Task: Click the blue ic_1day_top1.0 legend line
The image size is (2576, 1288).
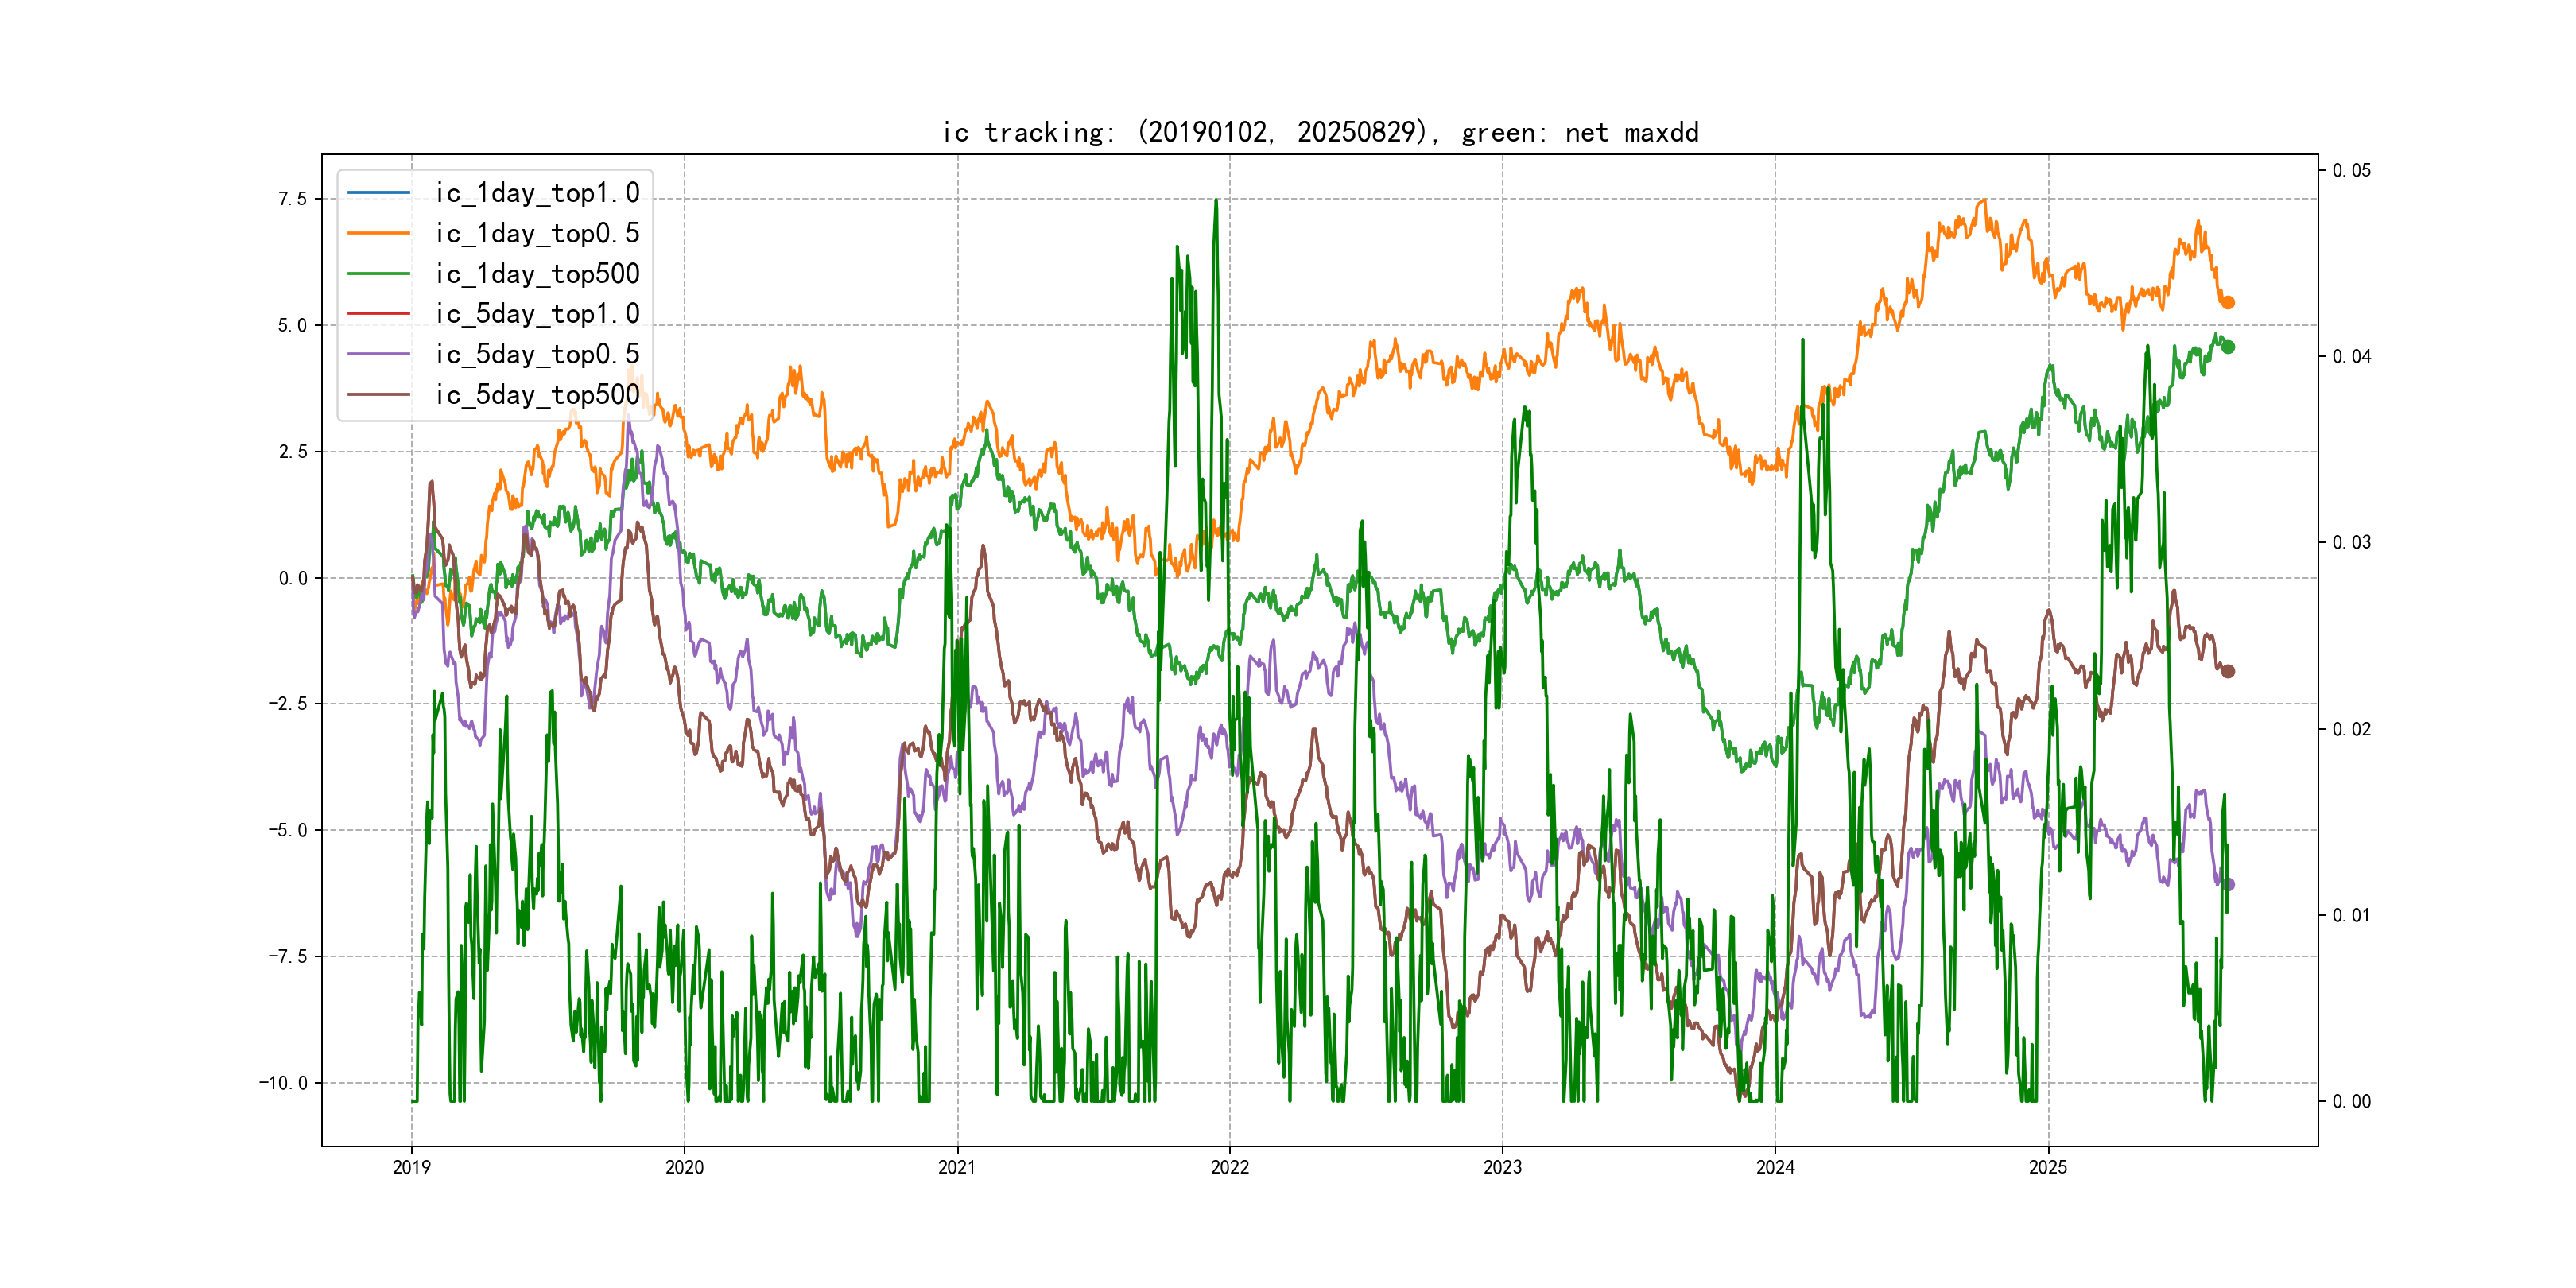Action: [x=378, y=192]
